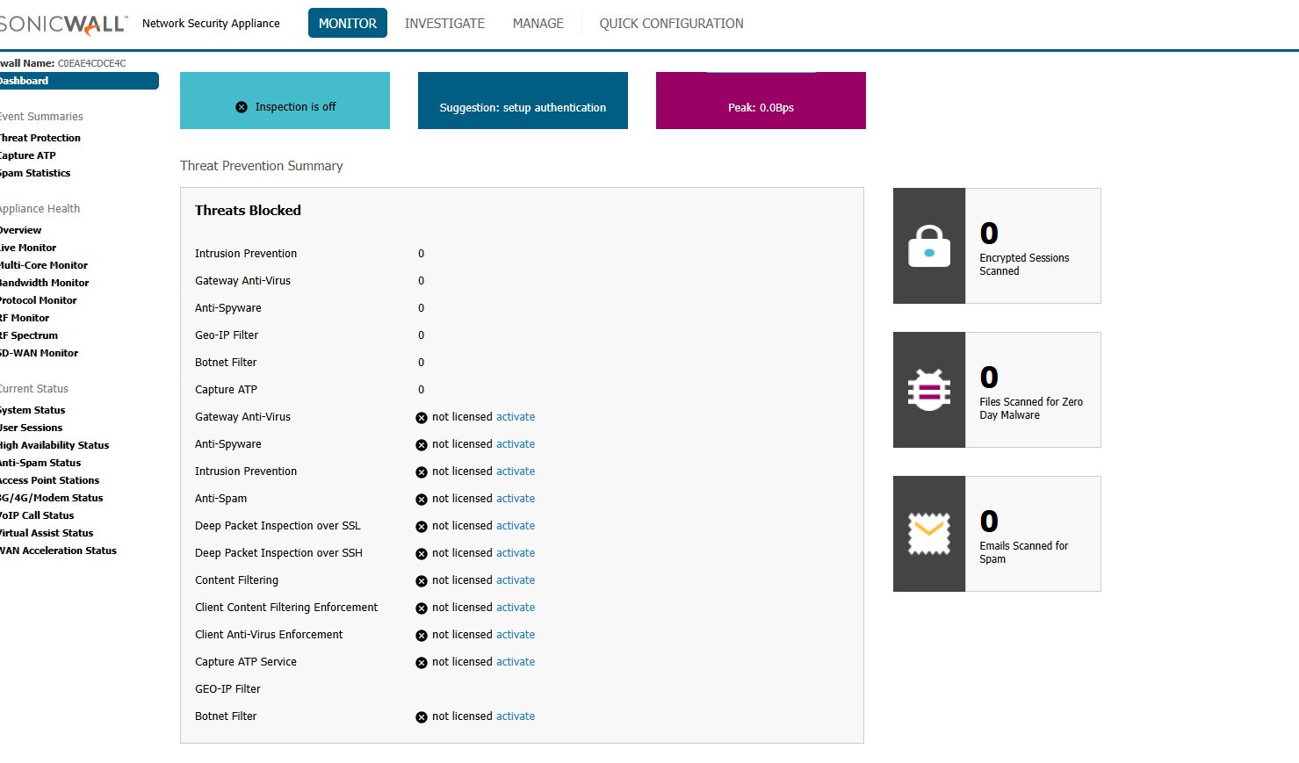Go to the MANAGE tab
This screenshot has height=763, width=1299.
click(538, 24)
